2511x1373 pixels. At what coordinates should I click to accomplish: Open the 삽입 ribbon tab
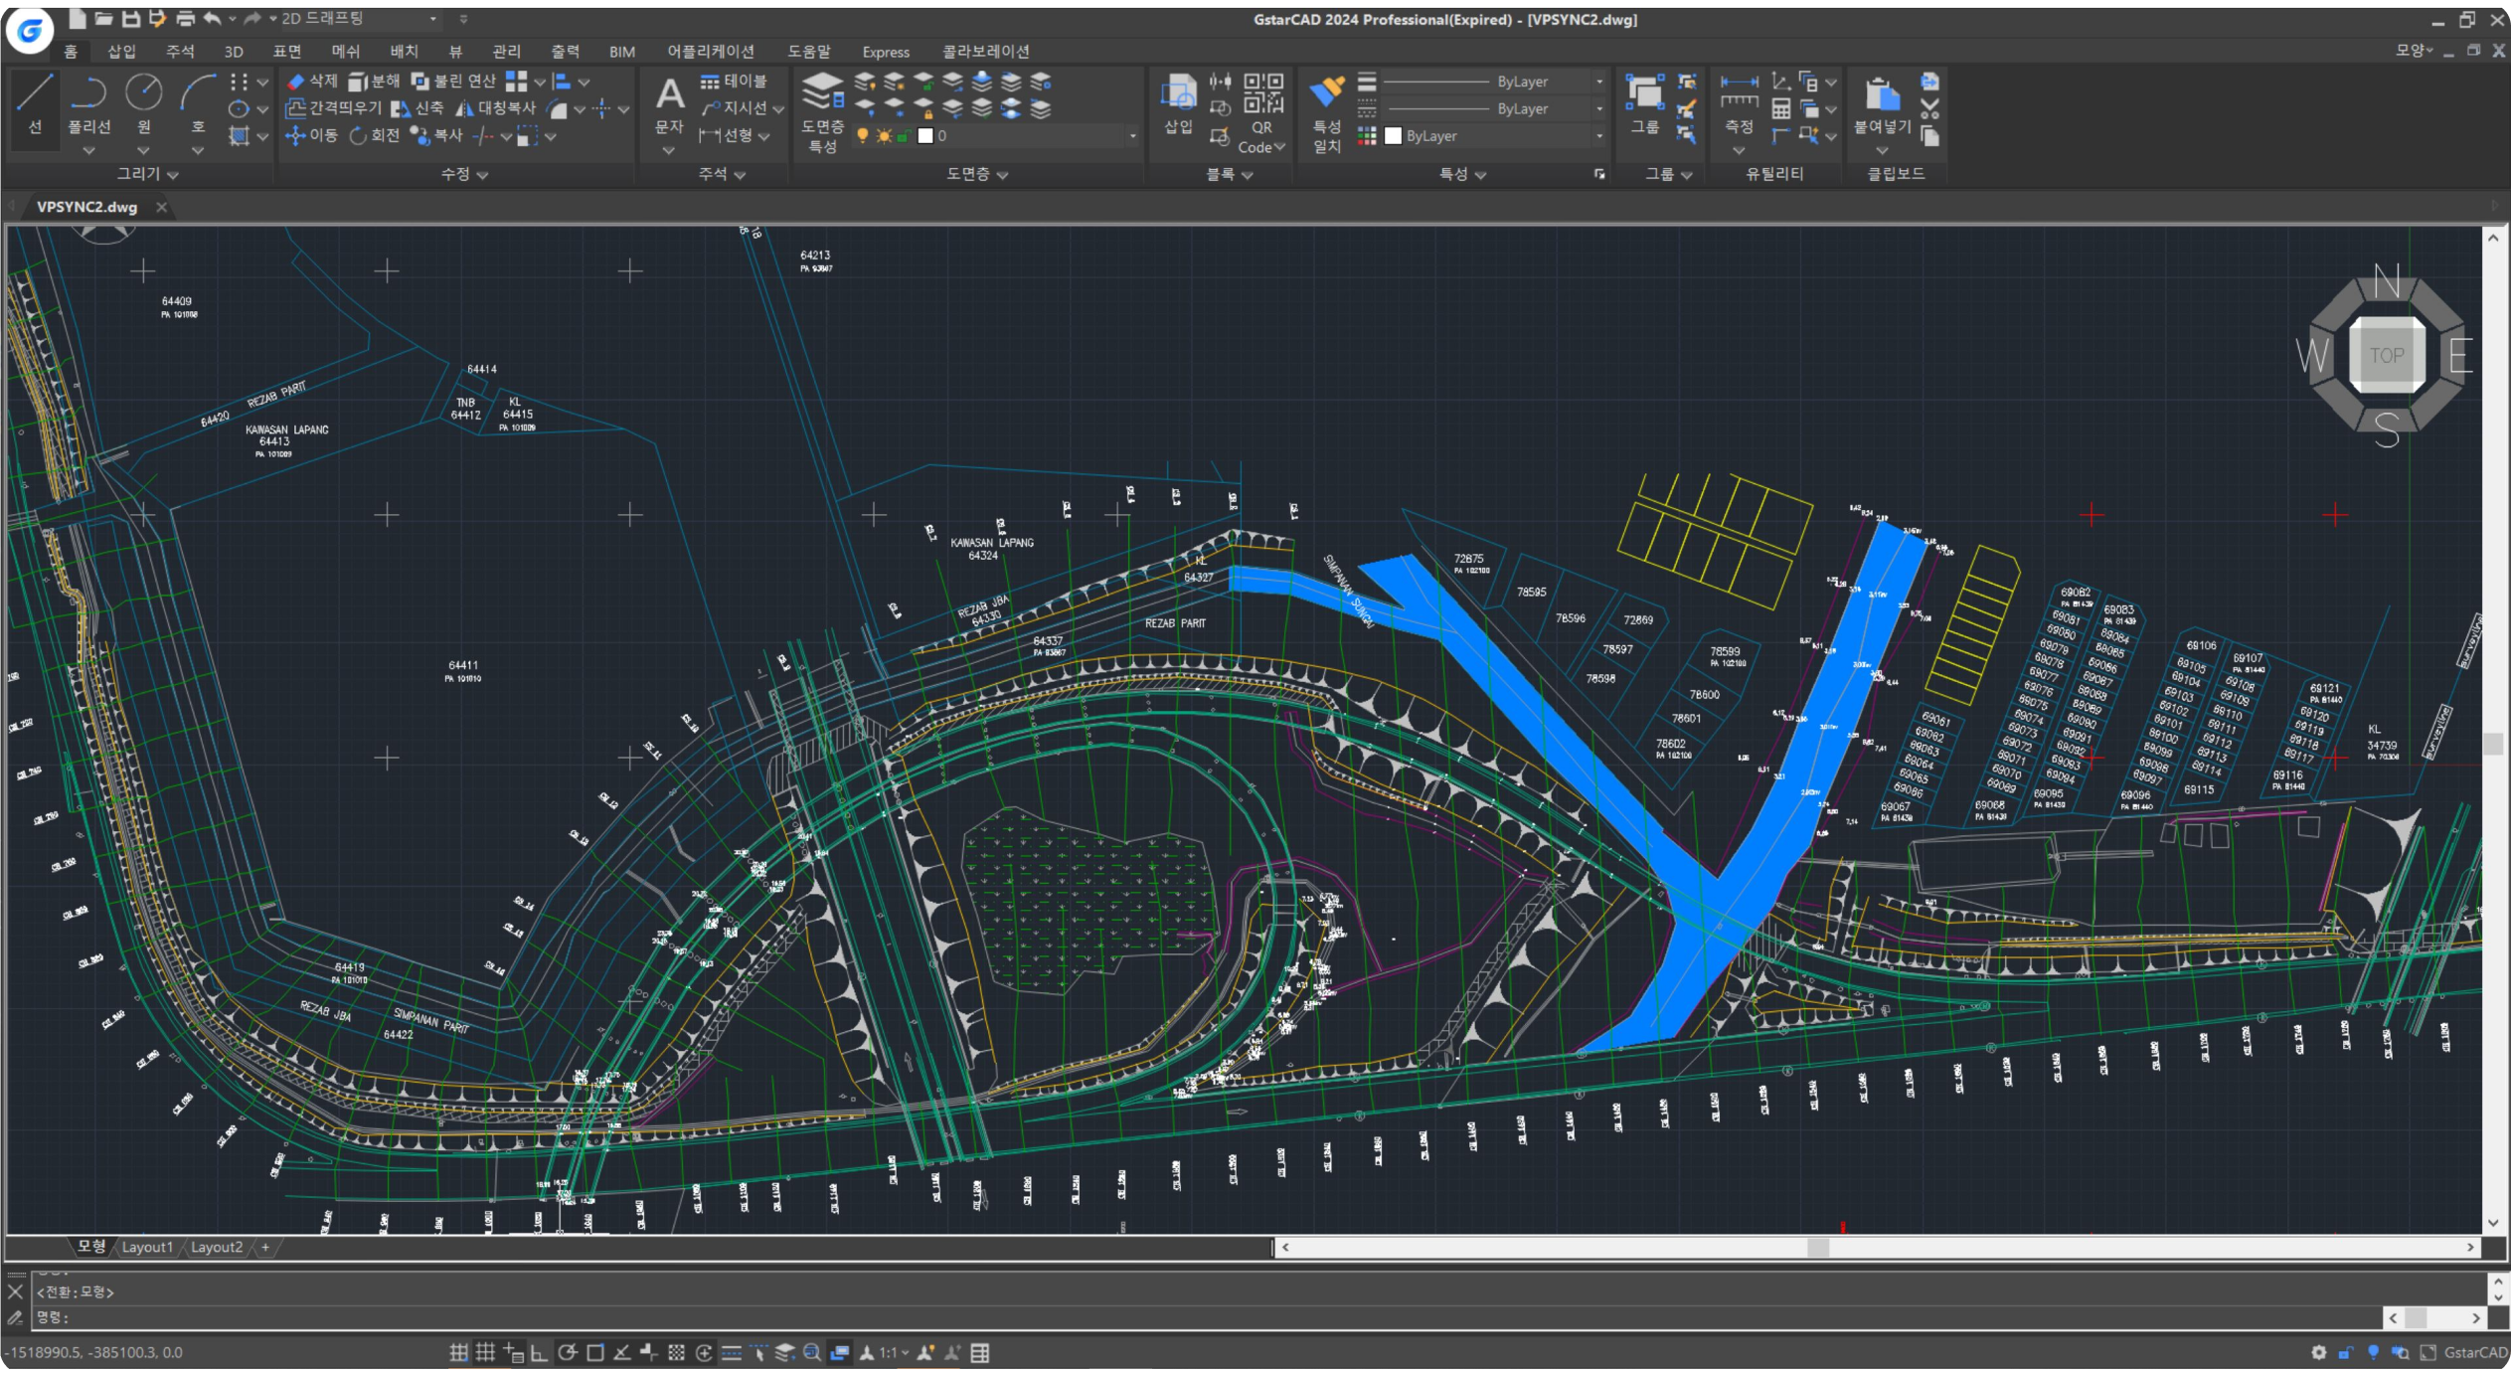point(121,51)
